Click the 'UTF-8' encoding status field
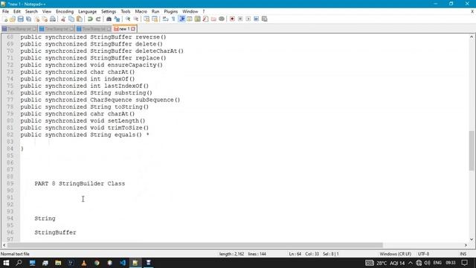This screenshot has height=268, width=476. point(423,254)
